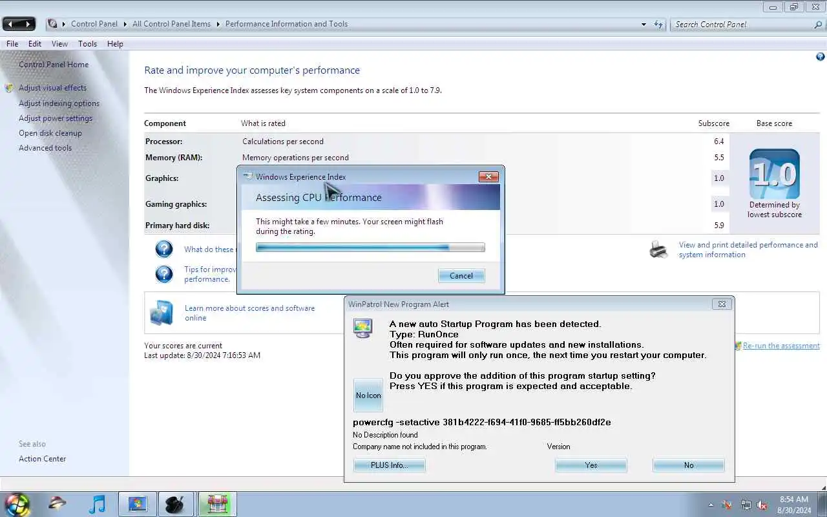Click shield icon beside Adjust visual effects
The width and height of the screenshot is (827, 517).
(x=9, y=88)
